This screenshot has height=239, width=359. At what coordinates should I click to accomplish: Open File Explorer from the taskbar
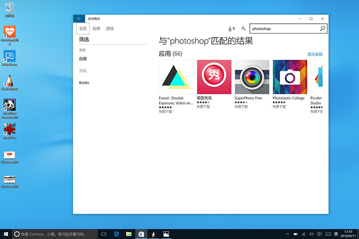(129, 234)
